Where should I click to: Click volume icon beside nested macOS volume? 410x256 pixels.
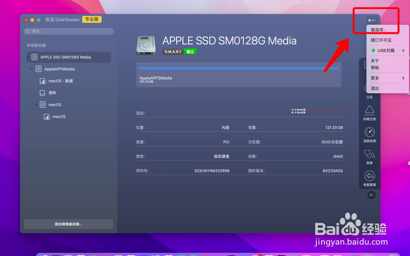click(x=47, y=117)
